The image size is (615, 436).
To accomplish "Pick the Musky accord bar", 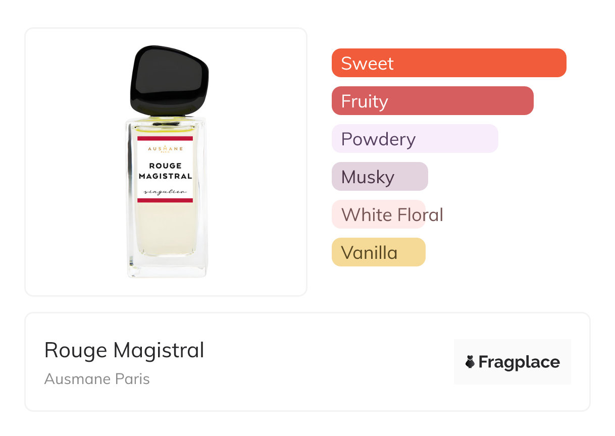I will click(x=379, y=177).
